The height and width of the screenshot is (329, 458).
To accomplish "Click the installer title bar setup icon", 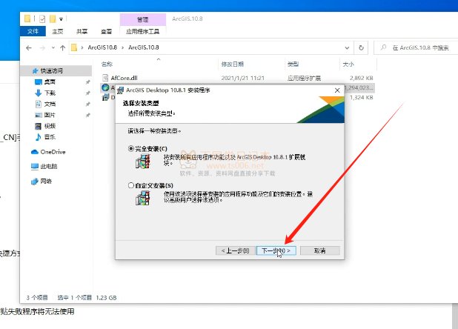I will point(120,90).
